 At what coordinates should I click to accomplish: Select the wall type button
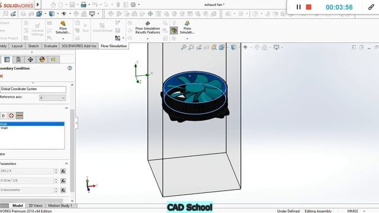click(x=20, y=116)
